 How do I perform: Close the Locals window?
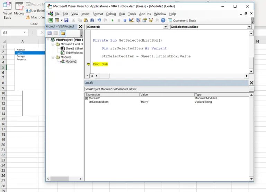(251, 83)
